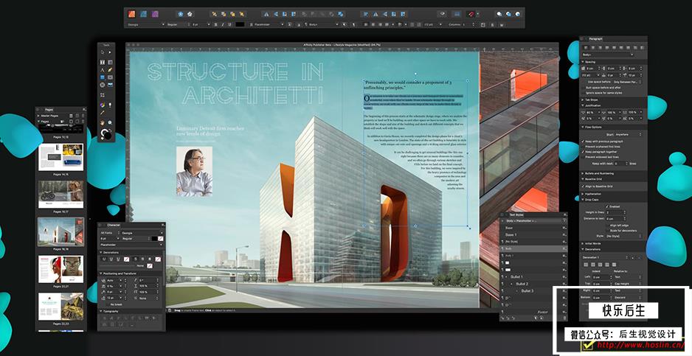
Task: Toggle Prevent widowed last lines checkbox
Action: 583,156
